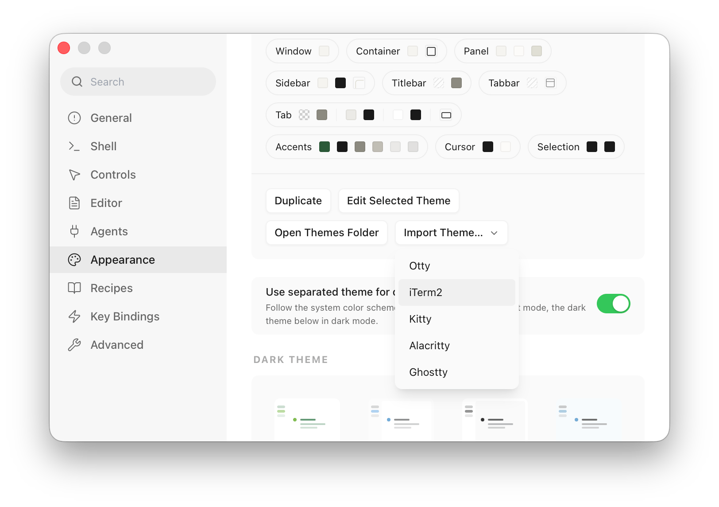Click the Duplicate button

tap(298, 201)
